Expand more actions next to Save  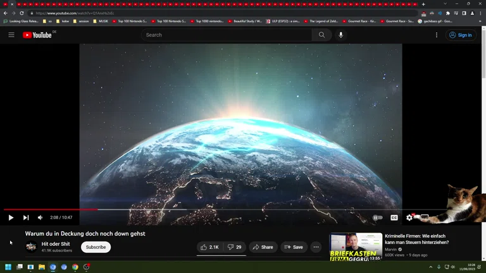[x=316, y=247]
